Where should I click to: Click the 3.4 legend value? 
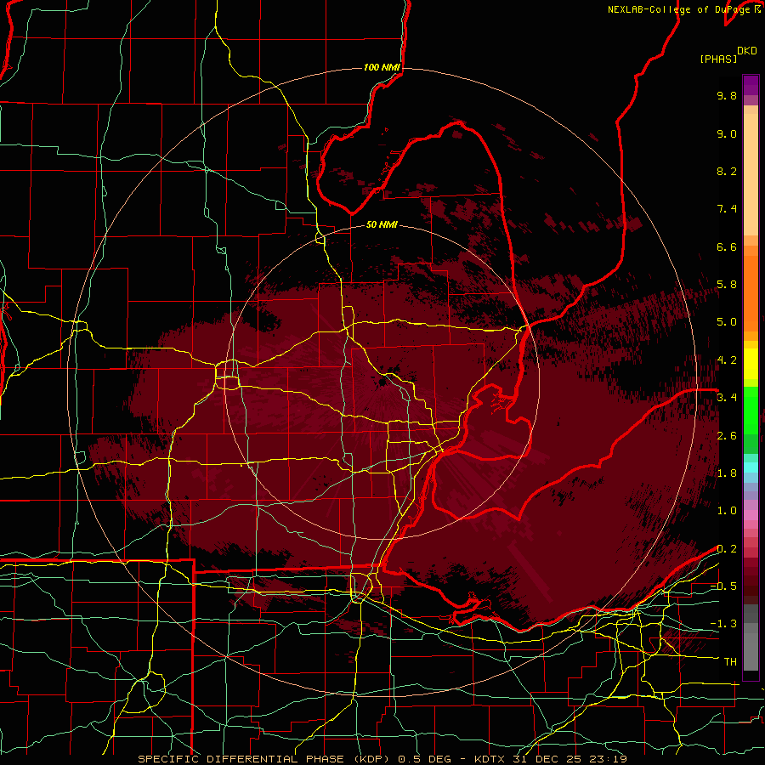727,398
